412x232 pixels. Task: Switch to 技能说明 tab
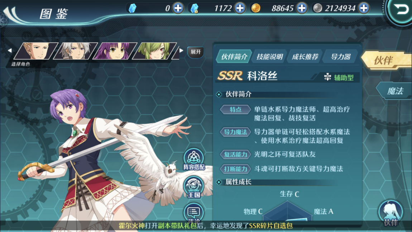[269, 57]
